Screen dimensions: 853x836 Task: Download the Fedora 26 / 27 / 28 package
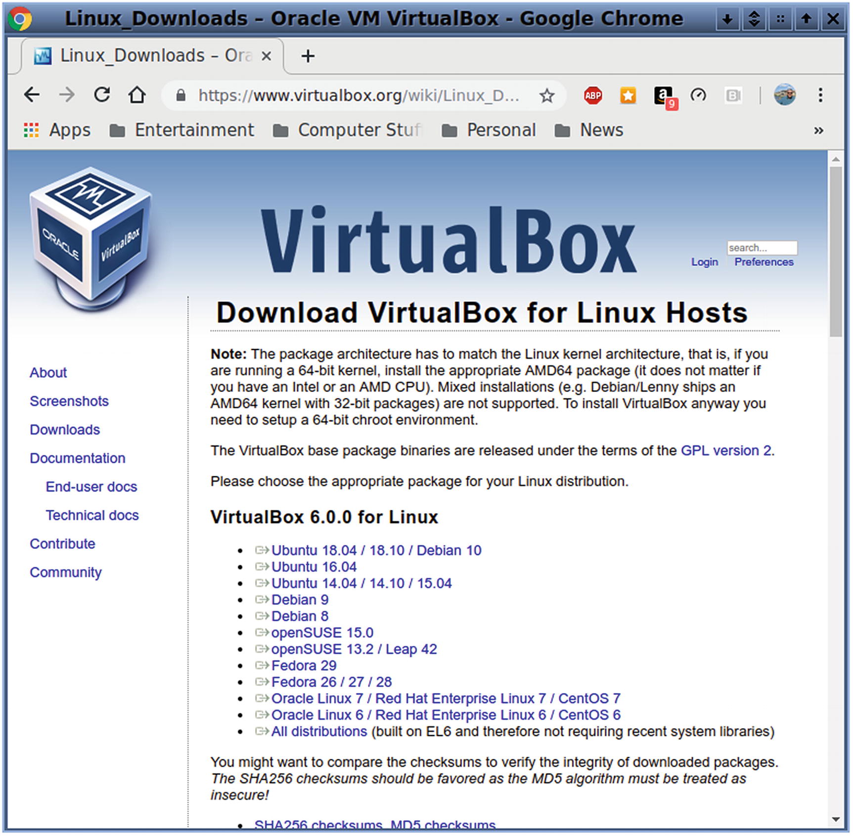click(331, 682)
